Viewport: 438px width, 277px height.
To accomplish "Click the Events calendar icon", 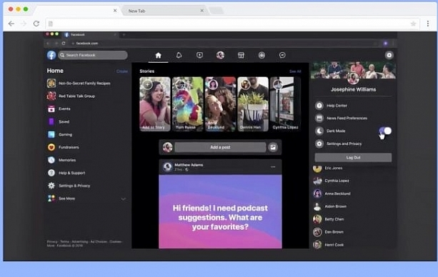I will click(51, 109).
